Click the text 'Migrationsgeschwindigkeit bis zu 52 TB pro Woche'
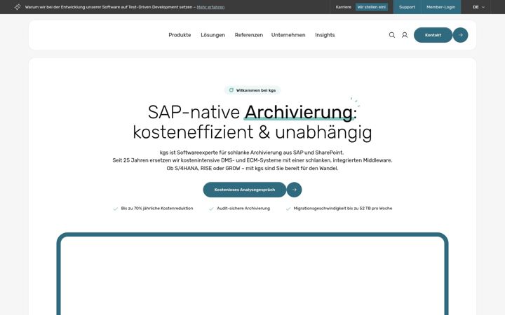The width and height of the screenshot is (505, 315). coord(343,209)
